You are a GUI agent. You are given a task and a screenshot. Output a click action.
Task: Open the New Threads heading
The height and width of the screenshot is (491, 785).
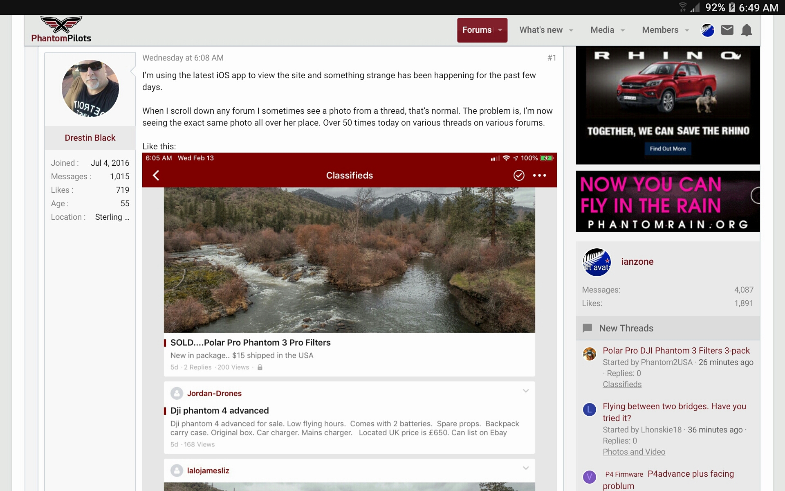[626, 328]
